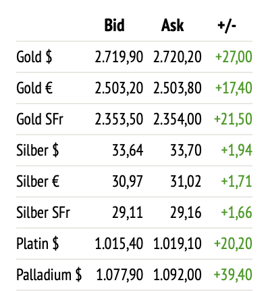Open the Palladium $ row label
The image size is (266, 291).
pos(49,275)
